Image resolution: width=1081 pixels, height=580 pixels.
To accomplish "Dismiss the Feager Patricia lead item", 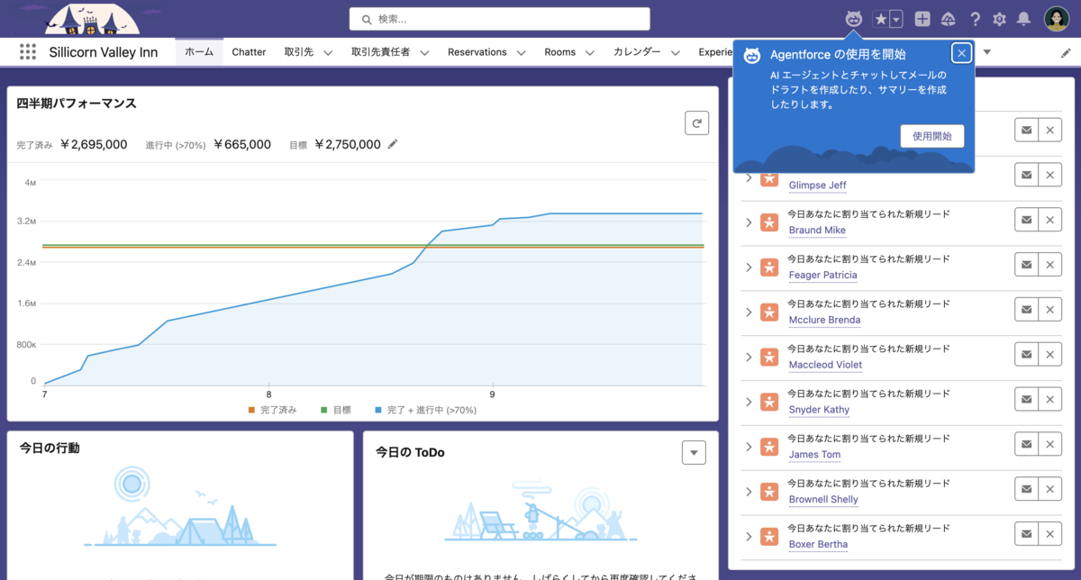I will [x=1049, y=265].
